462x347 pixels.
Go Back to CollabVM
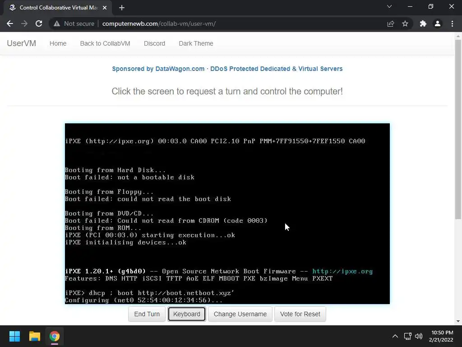click(x=105, y=43)
